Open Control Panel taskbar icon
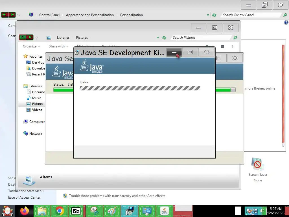This screenshot has width=289, height=217. [147, 211]
